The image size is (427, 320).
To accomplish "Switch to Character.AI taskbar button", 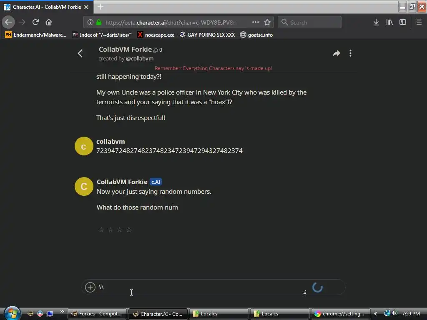I will click(x=158, y=314).
